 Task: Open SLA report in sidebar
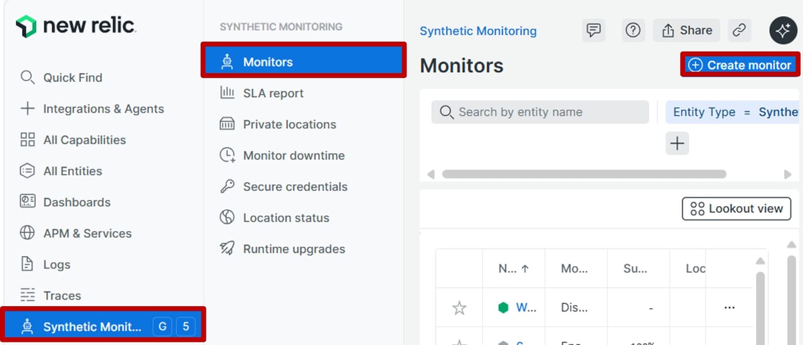click(273, 93)
